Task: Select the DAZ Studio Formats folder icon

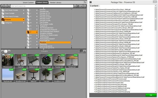Action: tap(3, 10)
